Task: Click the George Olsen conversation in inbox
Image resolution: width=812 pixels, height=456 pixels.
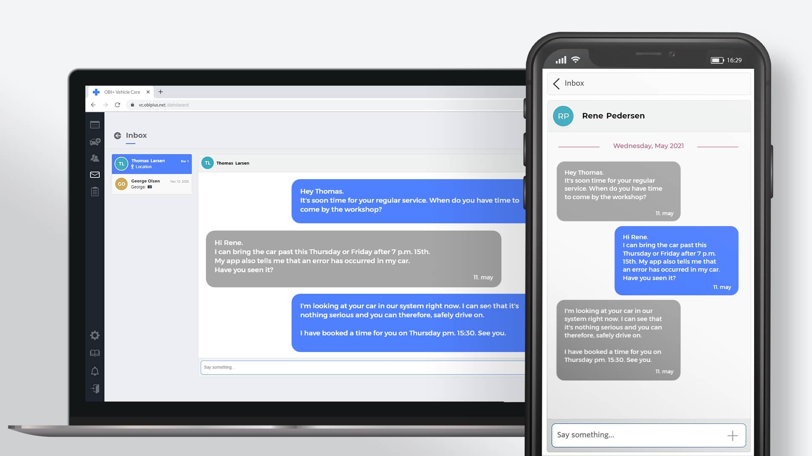Action: coord(152,184)
